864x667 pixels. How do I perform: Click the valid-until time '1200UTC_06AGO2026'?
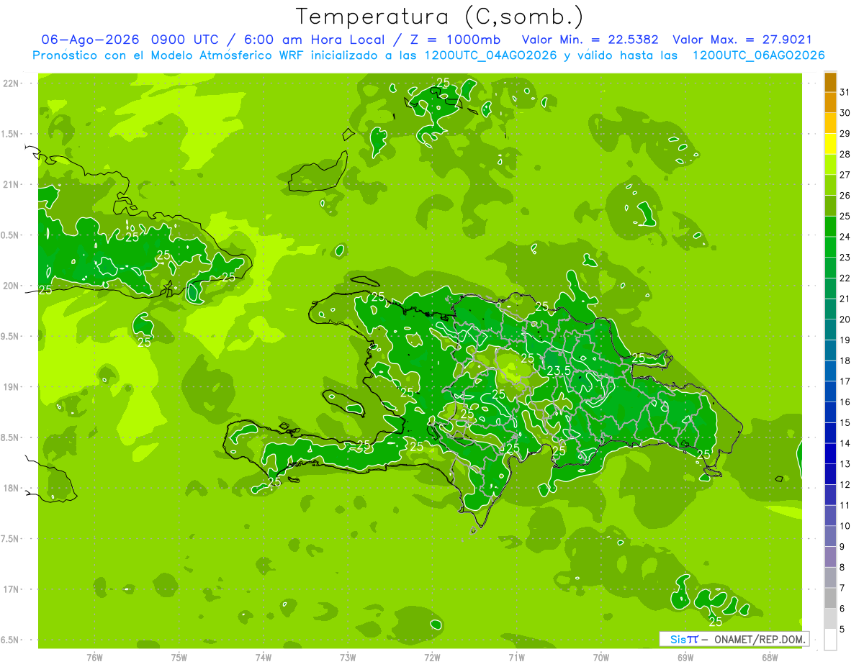[758, 55]
